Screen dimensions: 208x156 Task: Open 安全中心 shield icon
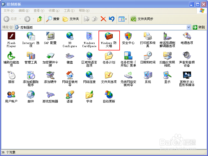pyautogui.click(x=128, y=38)
